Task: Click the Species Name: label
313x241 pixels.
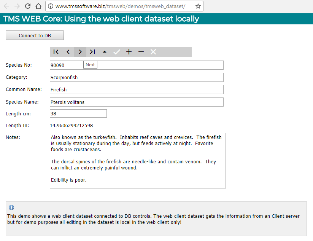Action: click(x=22, y=102)
